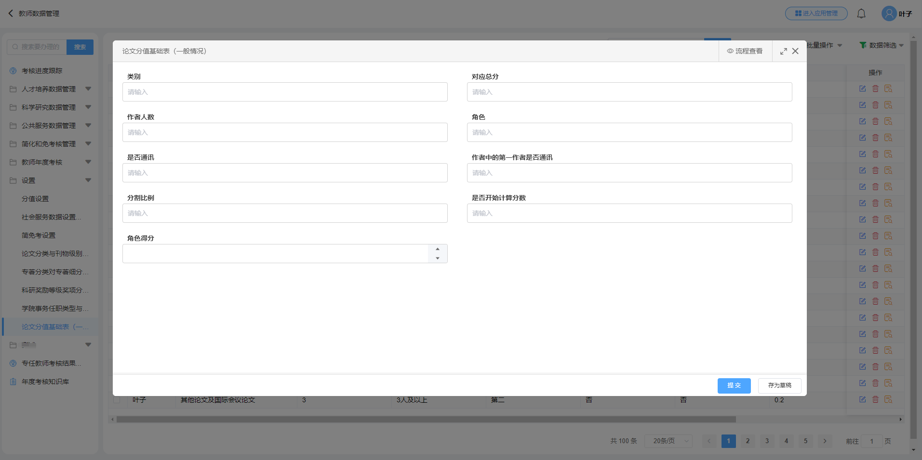
Task: Click the user avatar icon
Action: tap(889, 13)
